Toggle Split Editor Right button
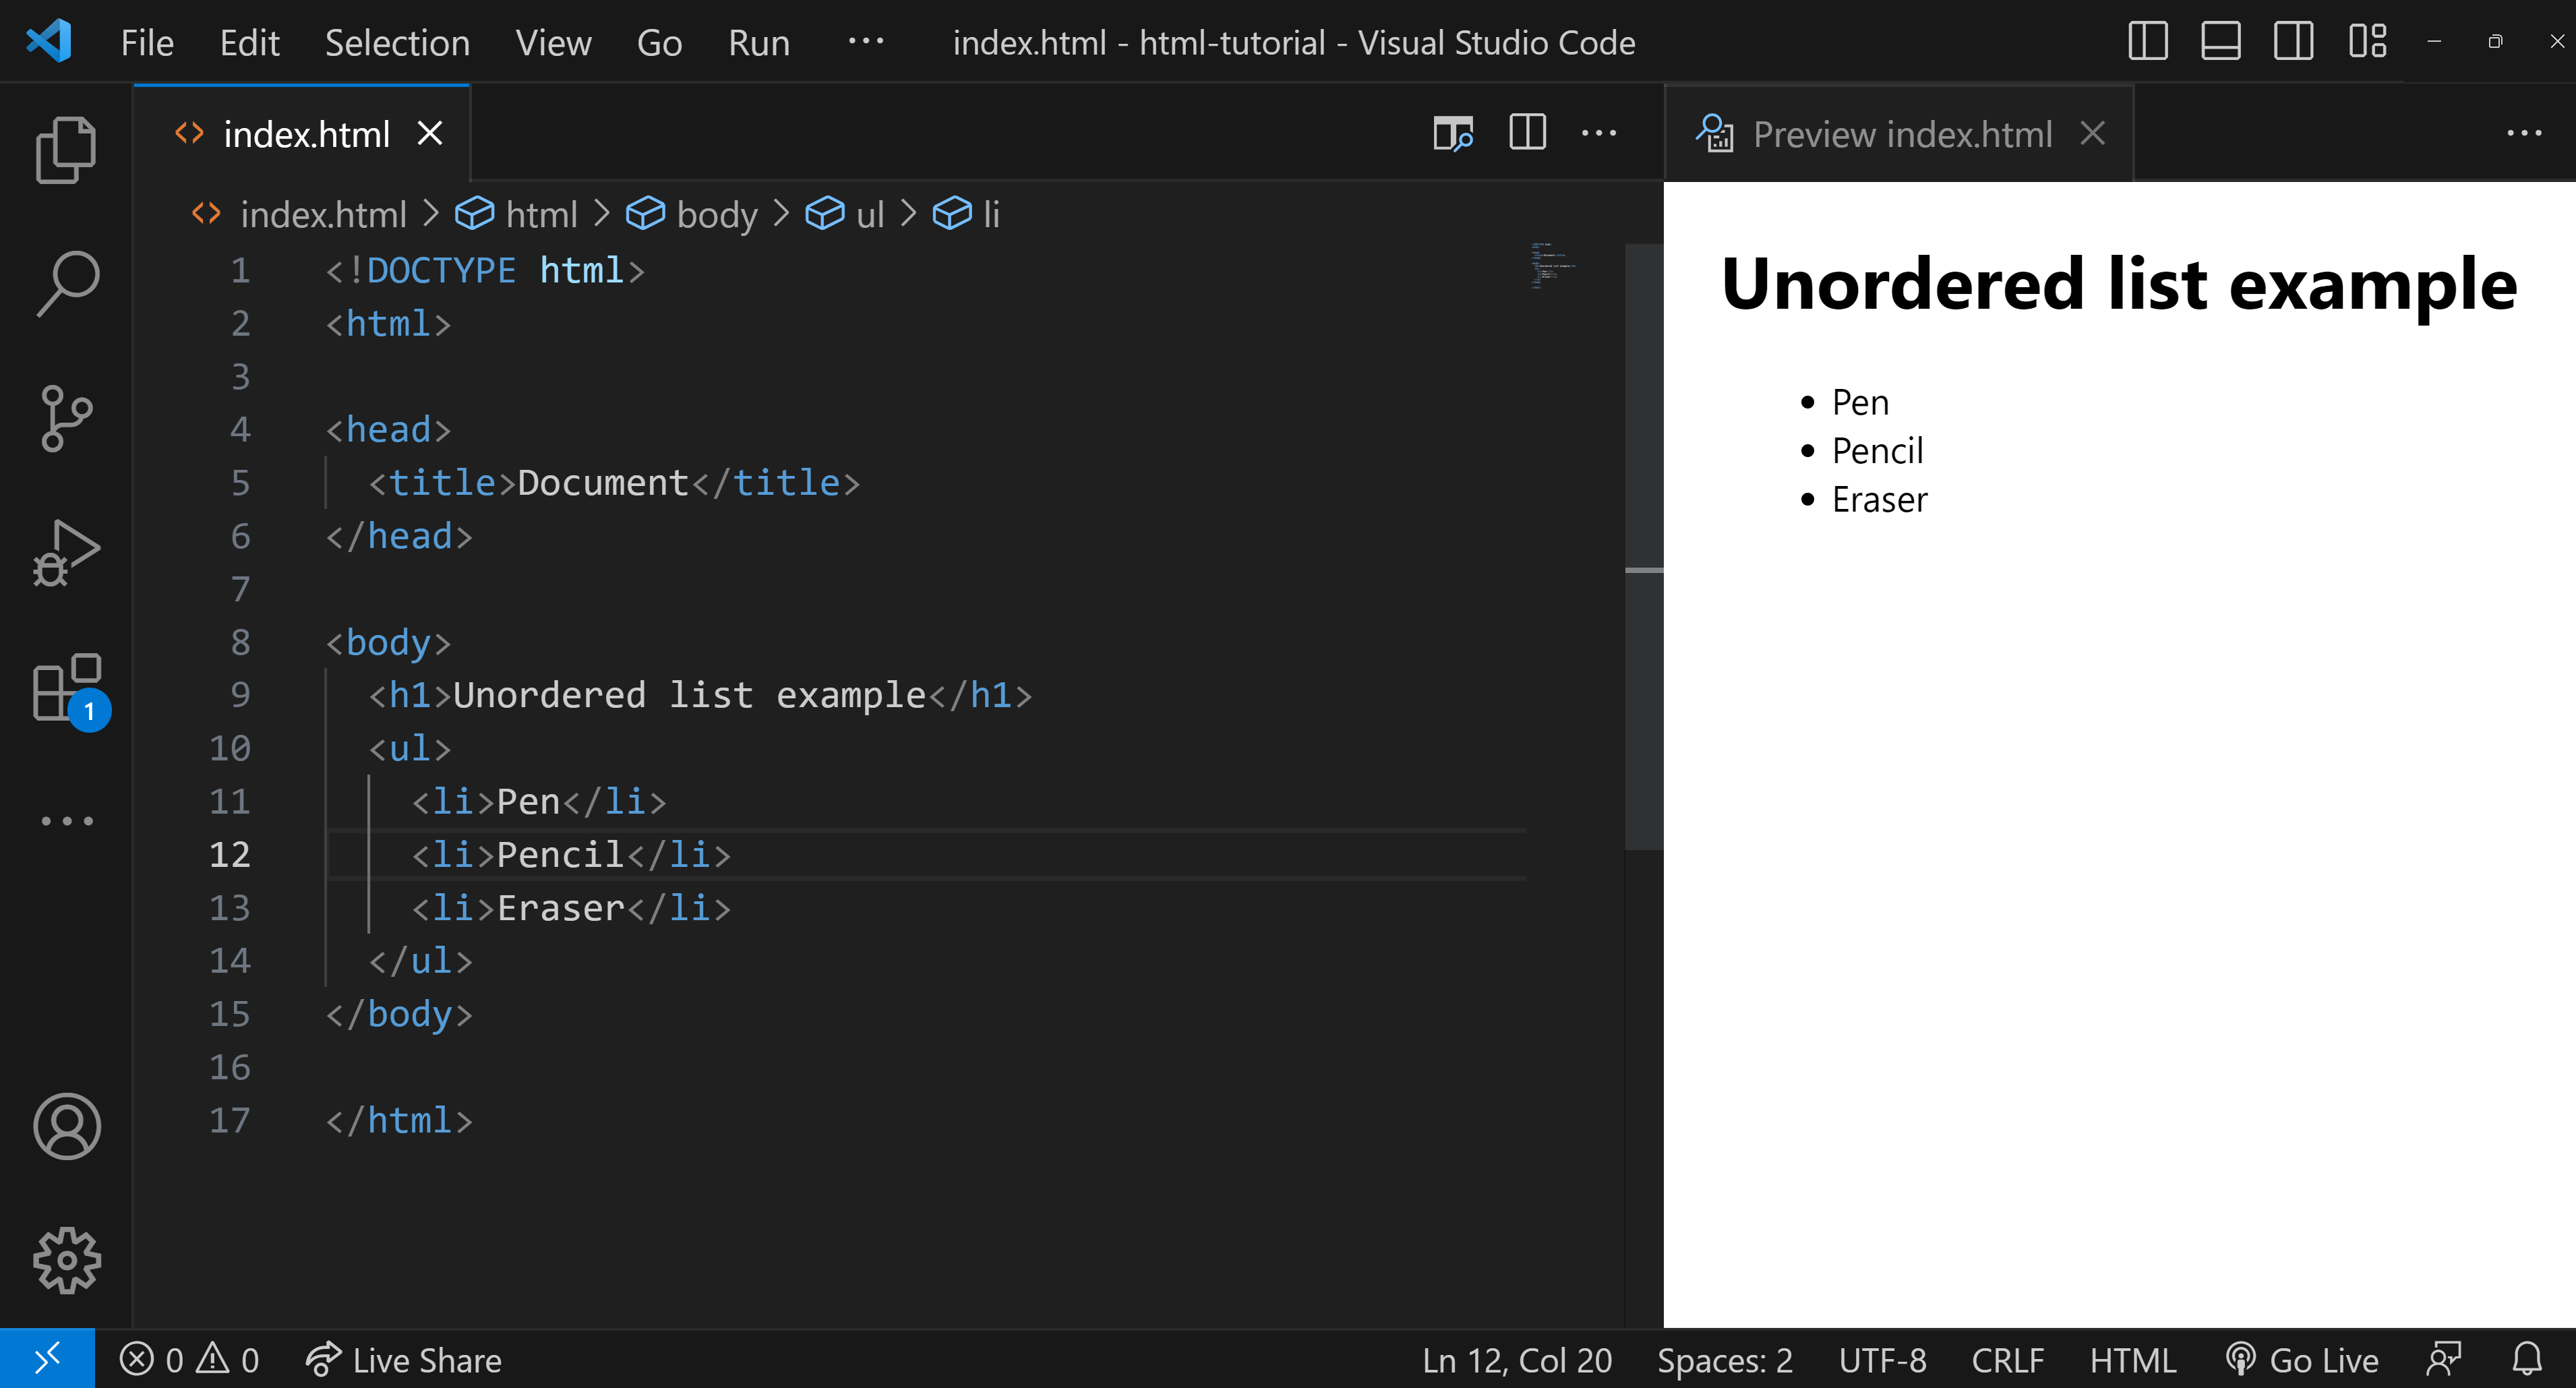Viewport: 2576px width, 1388px height. 1526,133
